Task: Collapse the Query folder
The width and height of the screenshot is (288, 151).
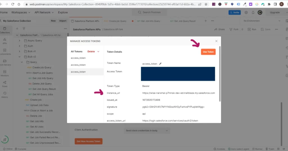Action: tap(22, 62)
